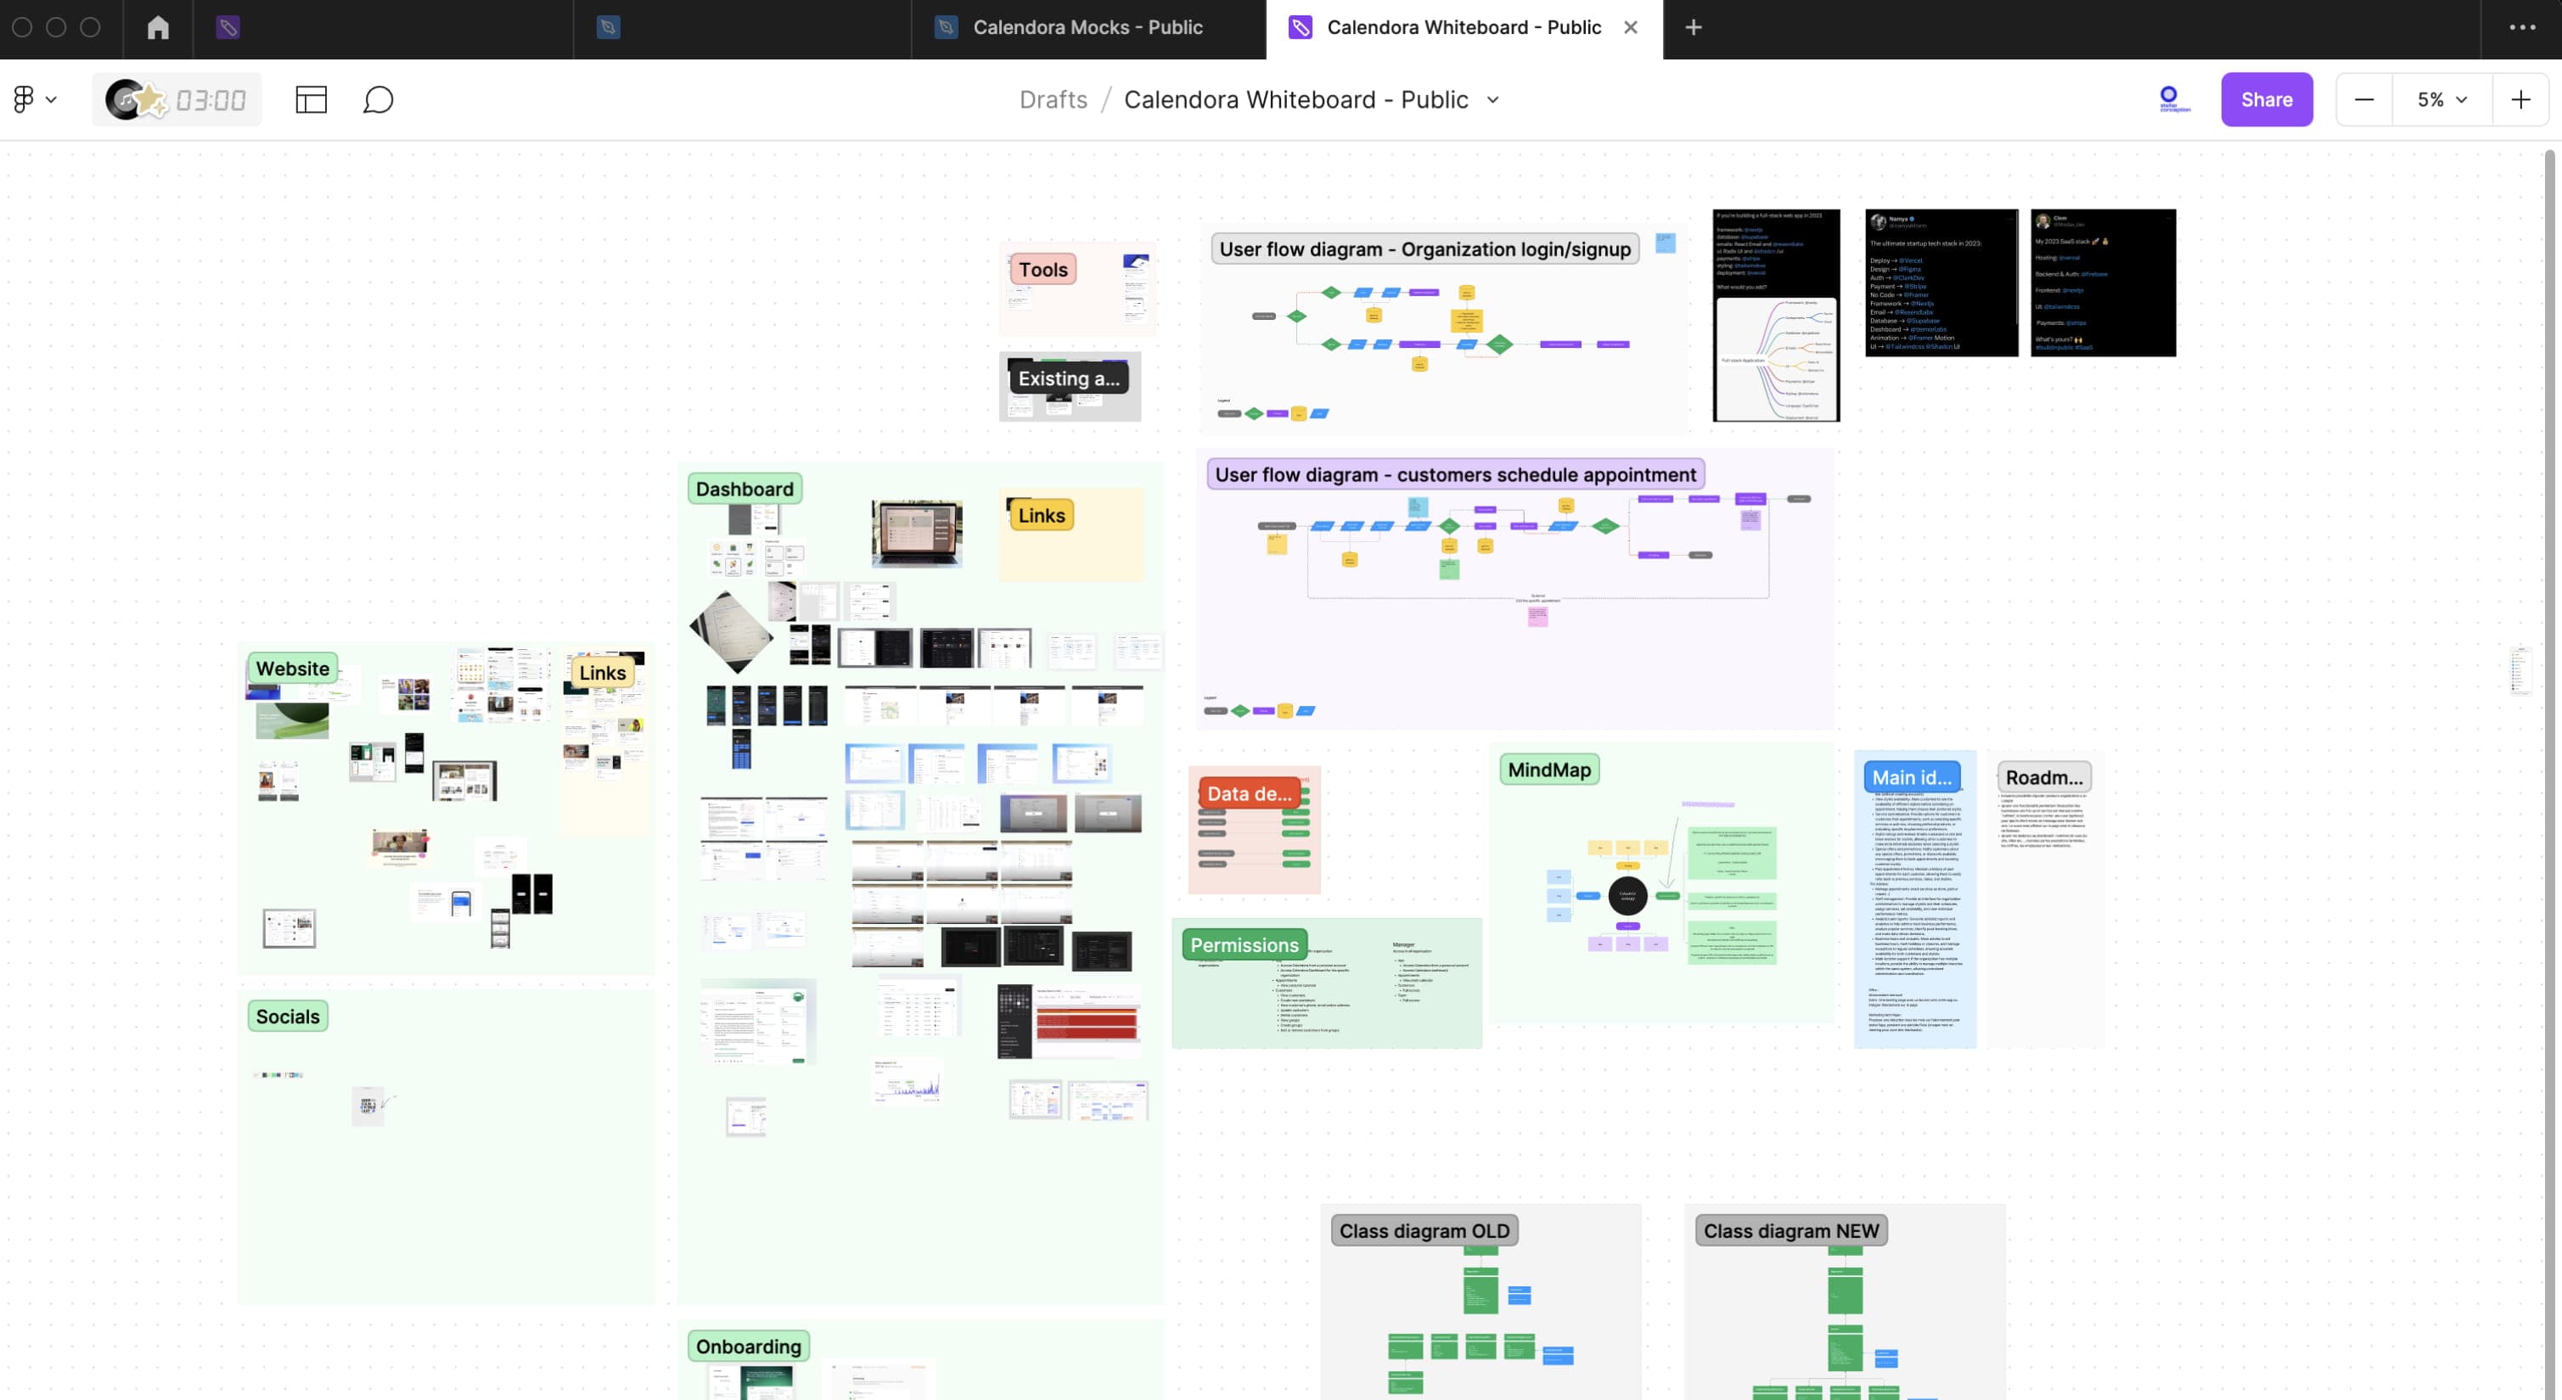Close the Calendora Whiteboard tab
The height and width of the screenshot is (1400, 2562).
click(1630, 28)
